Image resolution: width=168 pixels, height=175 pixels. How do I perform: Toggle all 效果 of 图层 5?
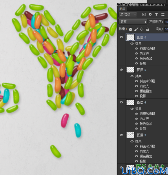[132, 76]
